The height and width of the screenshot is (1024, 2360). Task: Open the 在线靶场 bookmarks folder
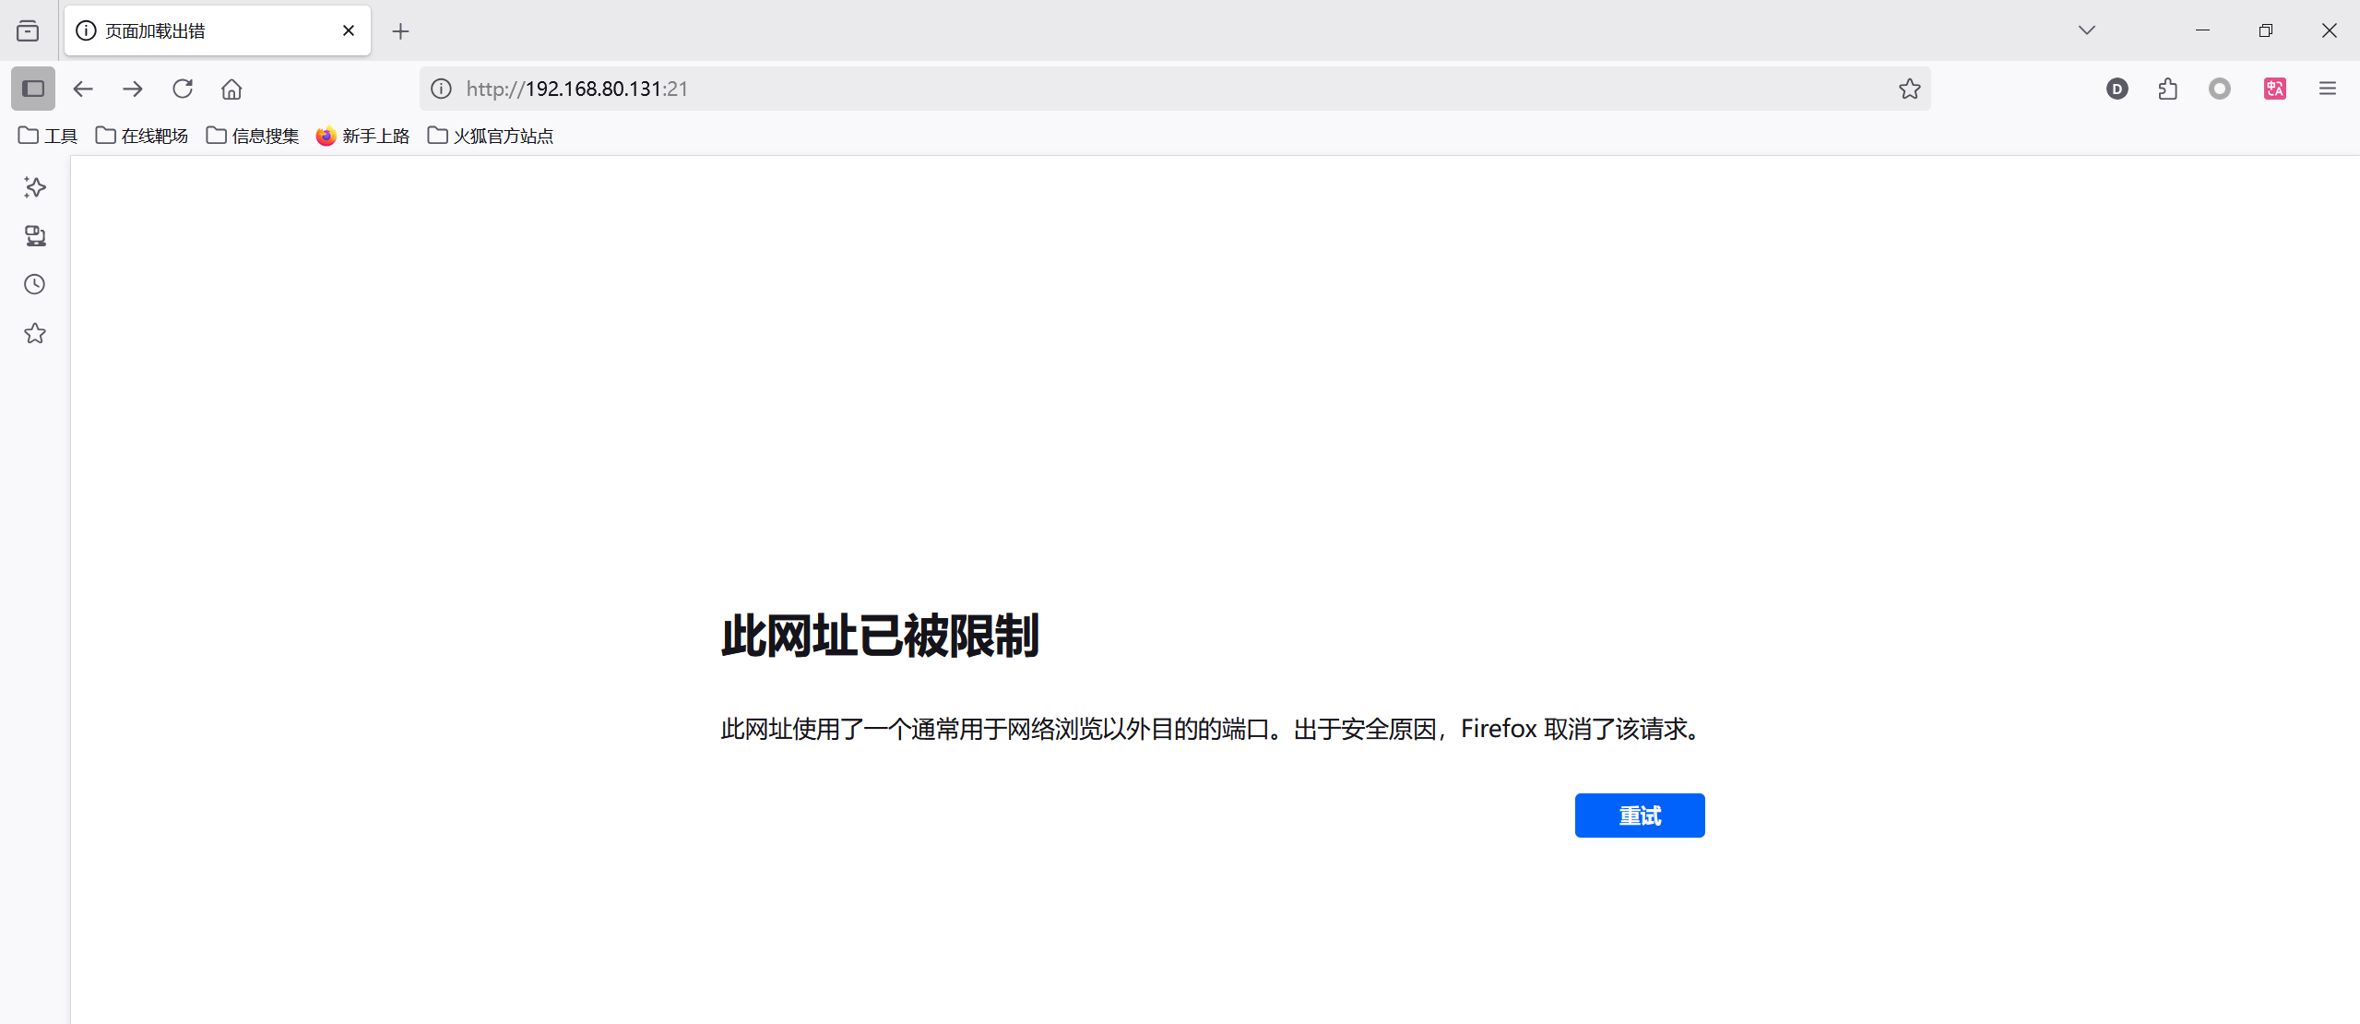pos(142,136)
